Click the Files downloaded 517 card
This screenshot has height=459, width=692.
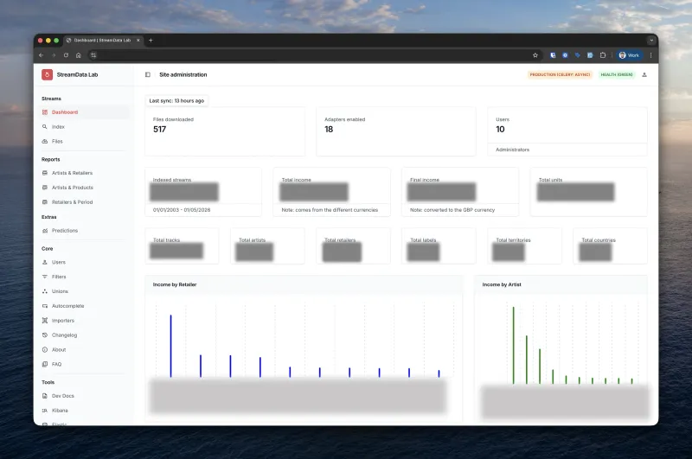(x=225, y=131)
